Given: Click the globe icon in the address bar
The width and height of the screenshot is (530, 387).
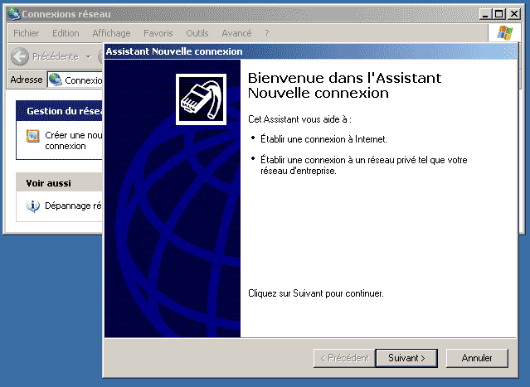Looking at the screenshot, I should click(55, 80).
